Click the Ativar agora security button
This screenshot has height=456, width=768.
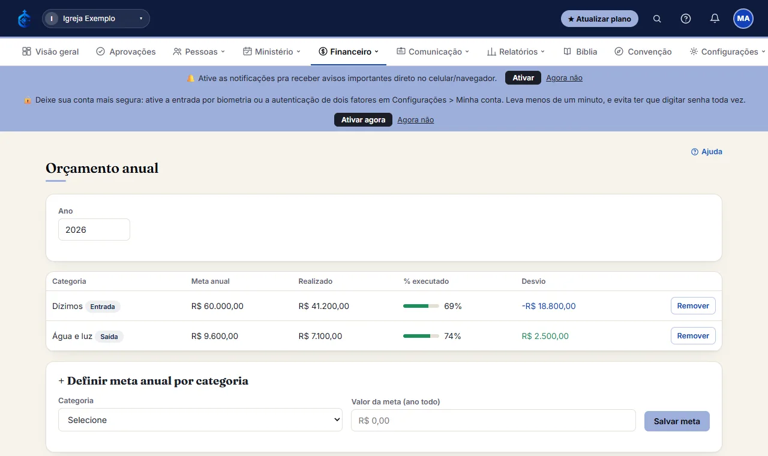pyautogui.click(x=363, y=120)
